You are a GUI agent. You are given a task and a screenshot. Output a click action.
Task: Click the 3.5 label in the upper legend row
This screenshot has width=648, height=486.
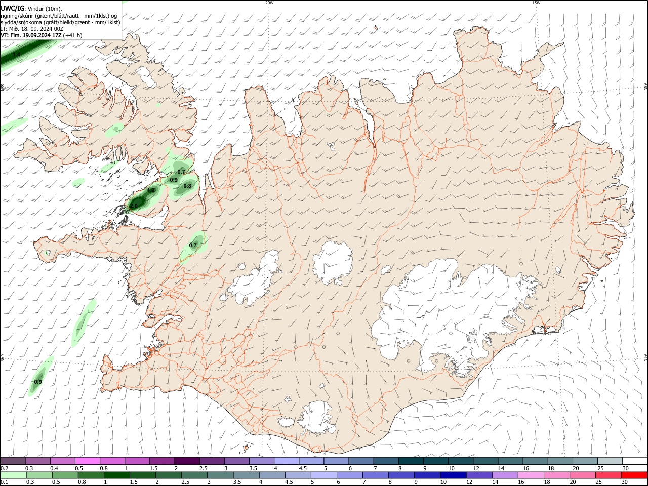click(253, 468)
